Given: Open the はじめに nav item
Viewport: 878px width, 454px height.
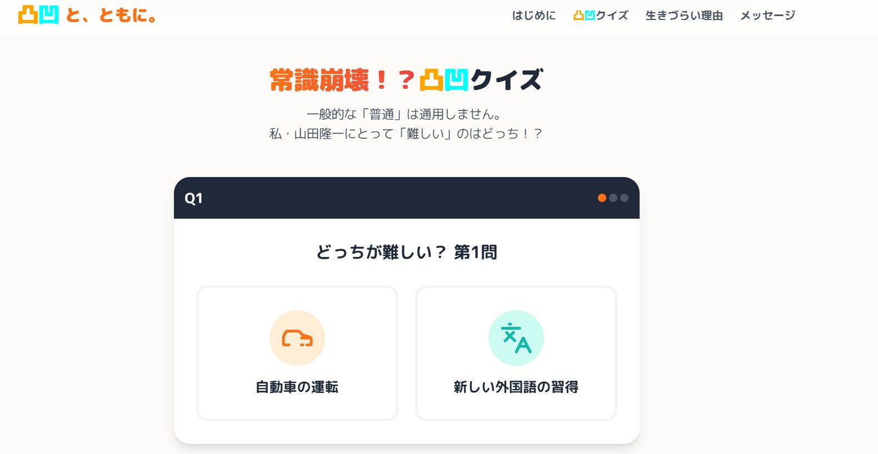Looking at the screenshot, I should 534,16.
